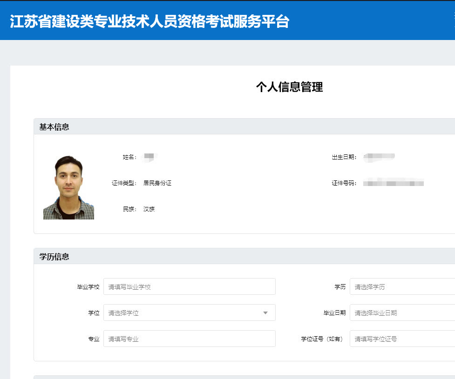Click the 毕业日期 field label
Screen dimensions: 455x379
coord(334,313)
